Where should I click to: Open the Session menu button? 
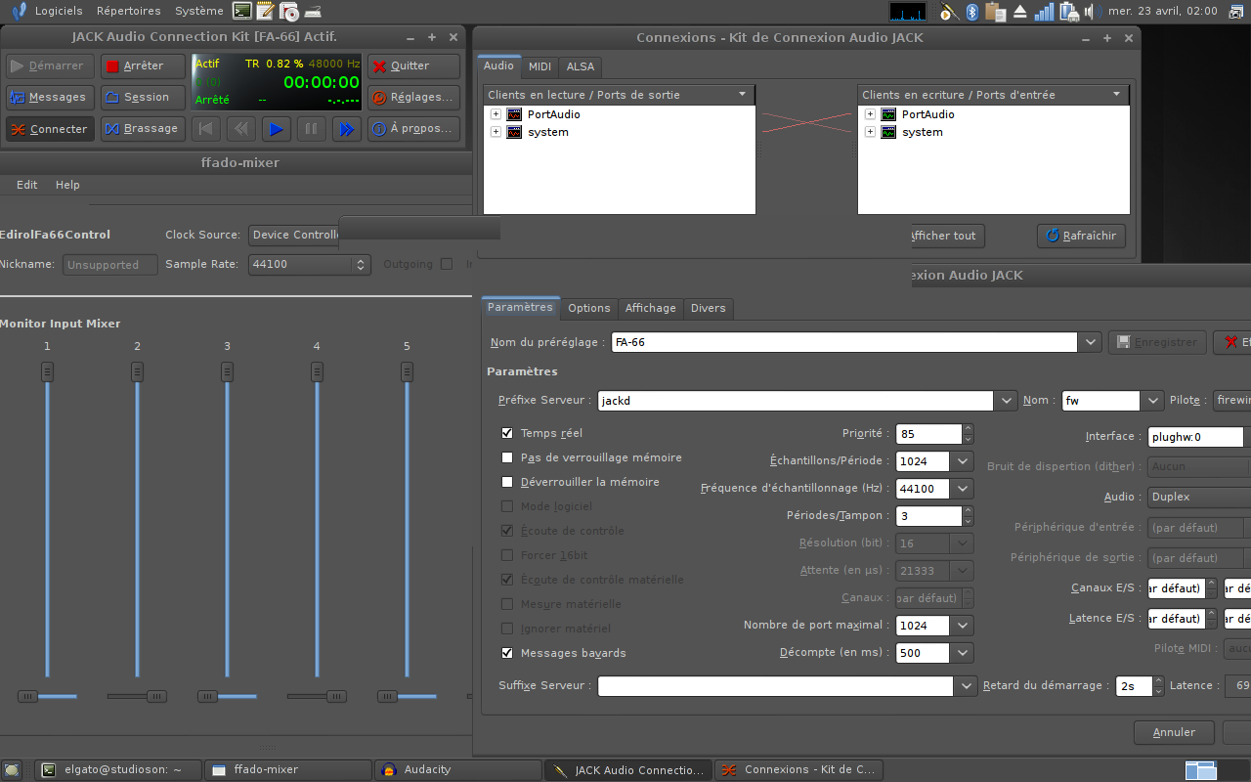[144, 97]
